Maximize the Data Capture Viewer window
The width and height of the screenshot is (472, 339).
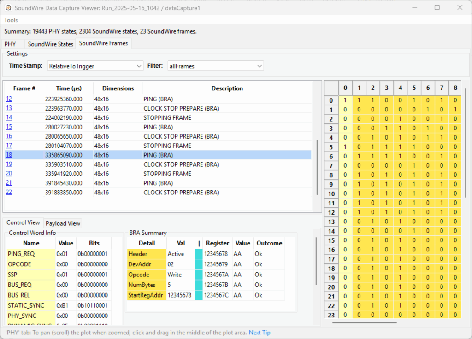[437, 7]
